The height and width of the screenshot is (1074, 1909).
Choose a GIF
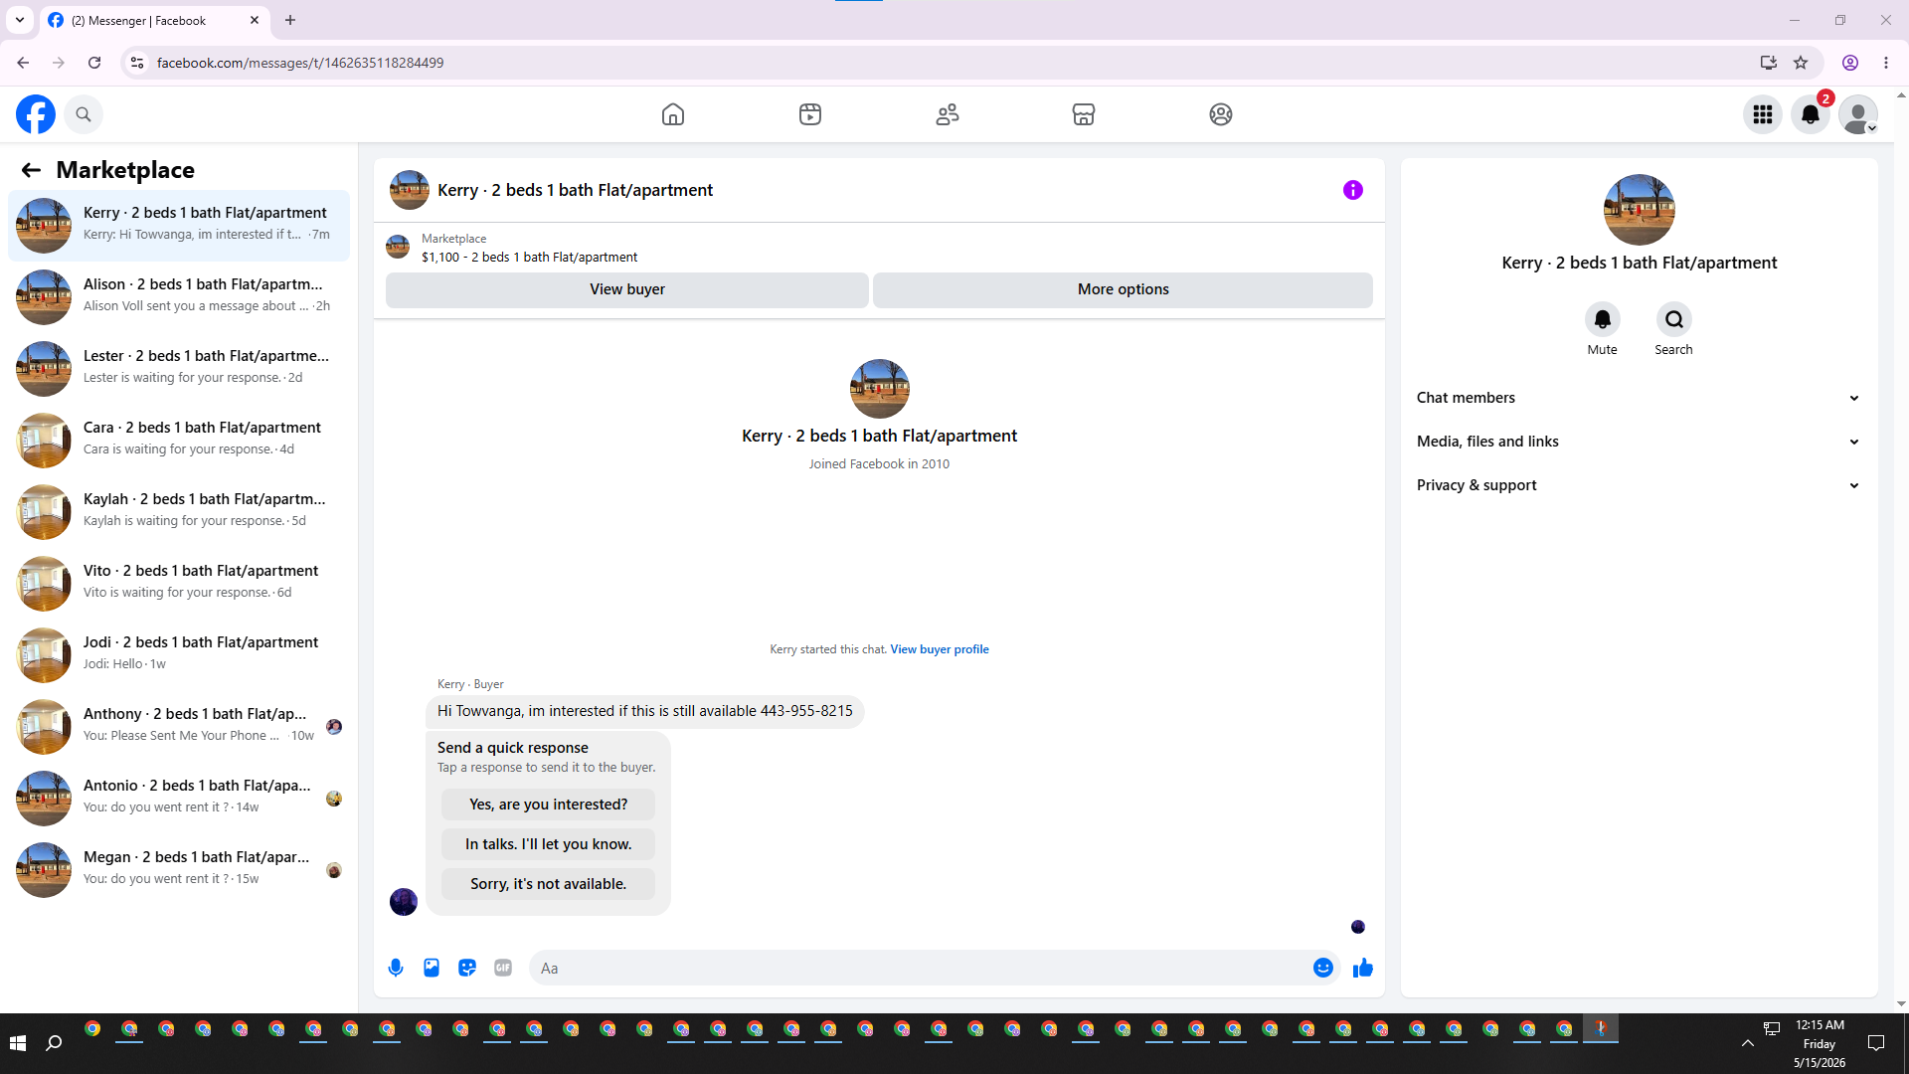(503, 968)
